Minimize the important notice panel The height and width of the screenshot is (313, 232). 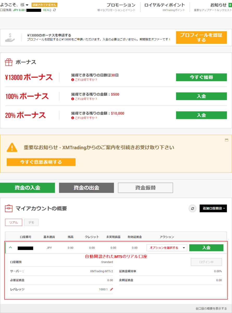click(227, 140)
